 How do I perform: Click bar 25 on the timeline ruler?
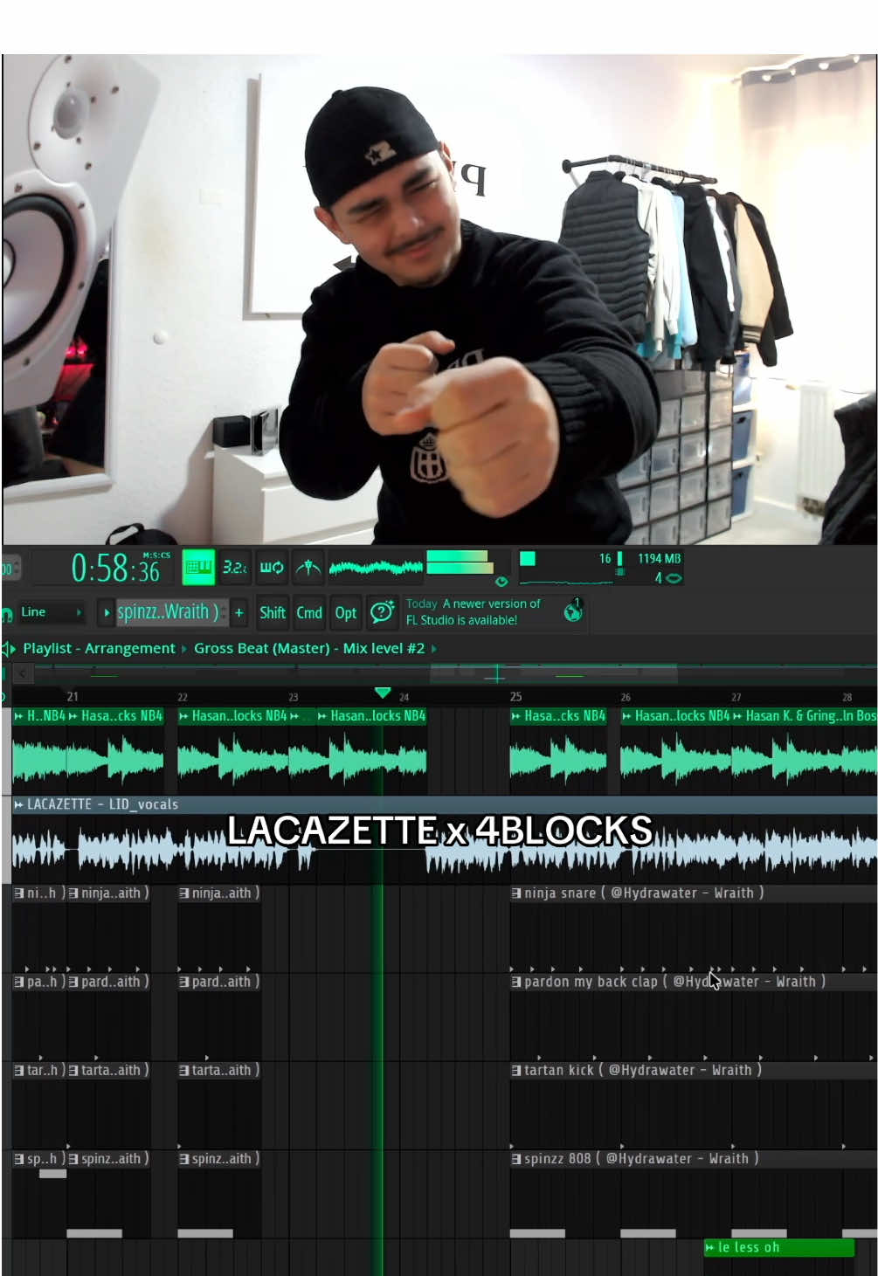(x=515, y=696)
